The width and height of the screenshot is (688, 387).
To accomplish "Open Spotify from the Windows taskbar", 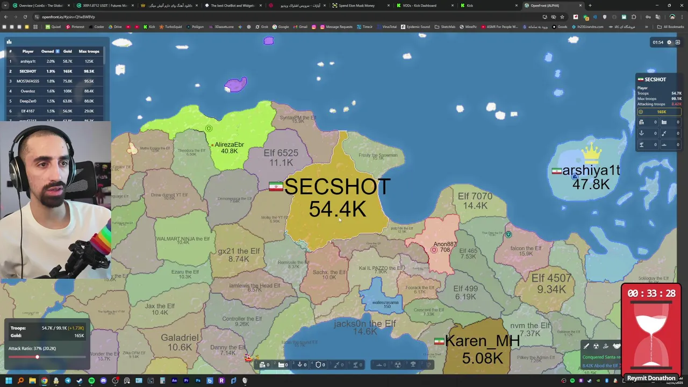I will click(x=91, y=381).
